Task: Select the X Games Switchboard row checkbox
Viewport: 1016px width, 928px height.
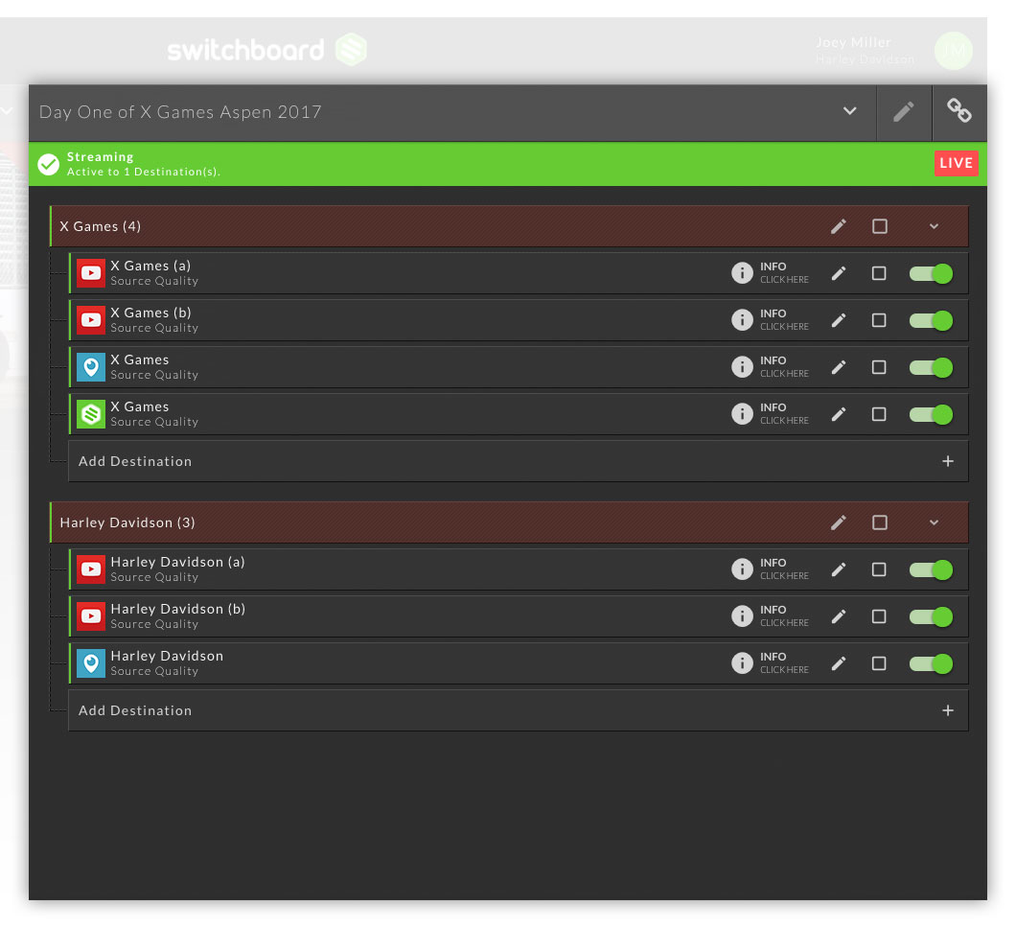Action: point(879,414)
